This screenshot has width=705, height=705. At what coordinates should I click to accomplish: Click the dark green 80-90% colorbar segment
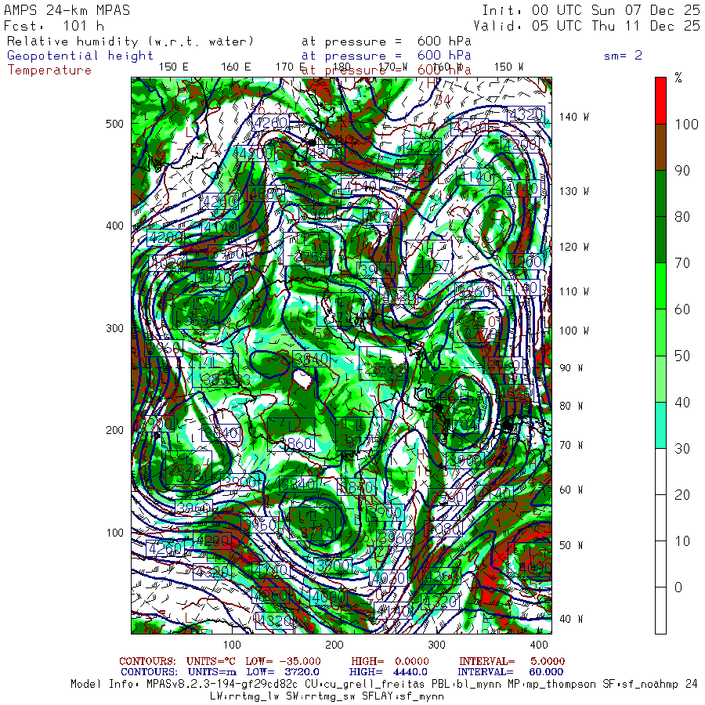660,193
